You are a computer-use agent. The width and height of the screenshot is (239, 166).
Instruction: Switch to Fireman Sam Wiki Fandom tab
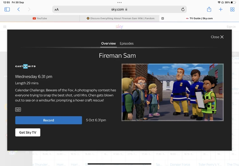coord(120,18)
